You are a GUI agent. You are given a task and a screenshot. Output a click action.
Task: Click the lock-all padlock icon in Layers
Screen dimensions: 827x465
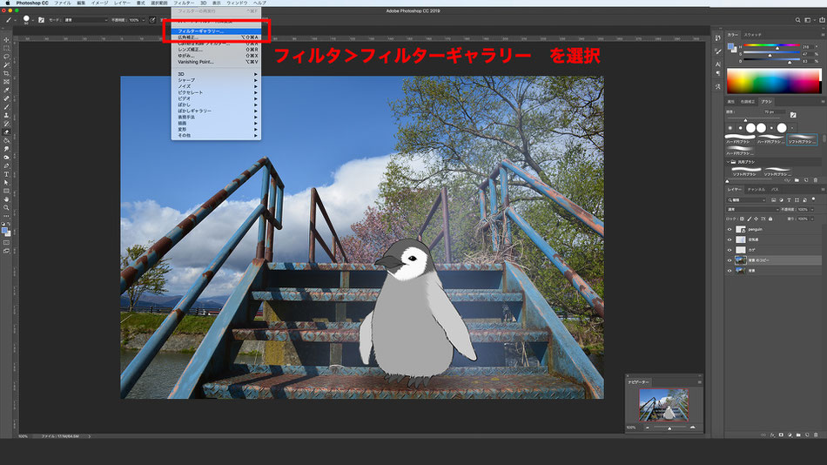pyautogui.click(x=770, y=219)
